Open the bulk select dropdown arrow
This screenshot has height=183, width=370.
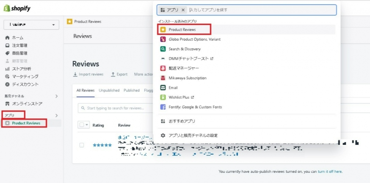point(87,125)
